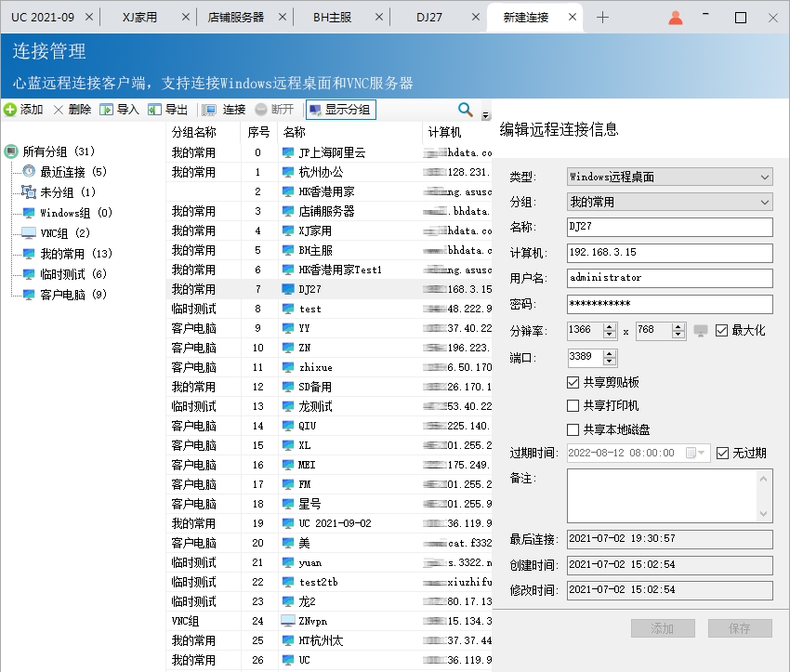Toggle the 最大化 checkbox

pos(722,331)
